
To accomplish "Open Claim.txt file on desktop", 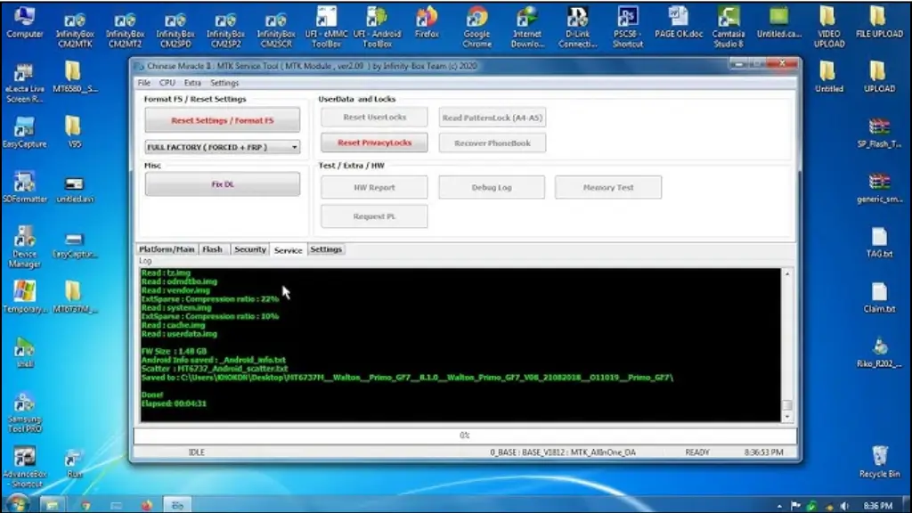I will (879, 297).
